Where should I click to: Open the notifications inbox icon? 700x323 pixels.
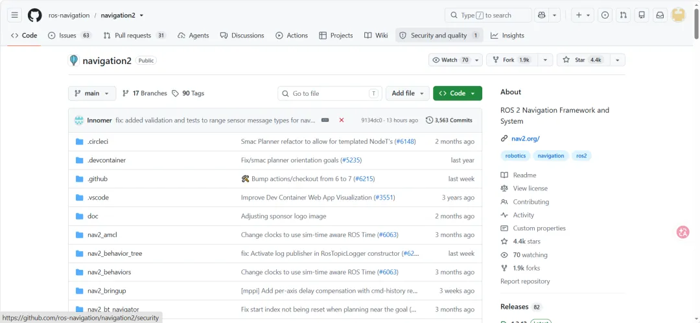click(x=660, y=15)
